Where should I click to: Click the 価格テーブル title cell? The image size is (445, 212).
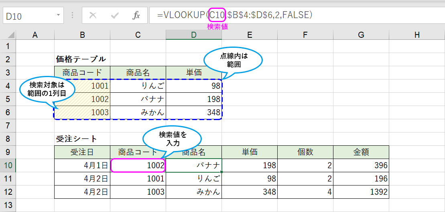pyautogui.click(x=81, y=59)
